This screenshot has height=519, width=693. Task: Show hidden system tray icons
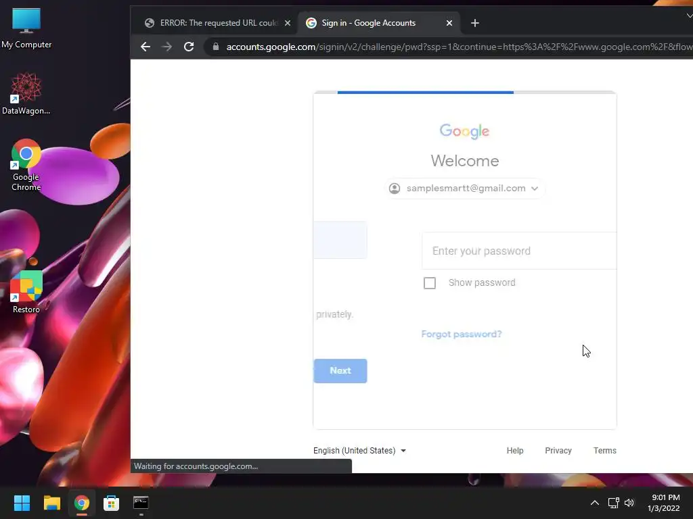(595, 503)
